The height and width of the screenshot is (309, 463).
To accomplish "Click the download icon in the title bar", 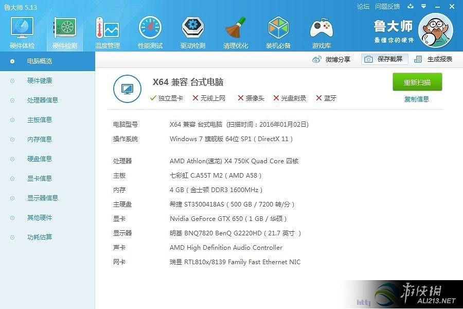I will pyautogui.click(x=409, y=6).
